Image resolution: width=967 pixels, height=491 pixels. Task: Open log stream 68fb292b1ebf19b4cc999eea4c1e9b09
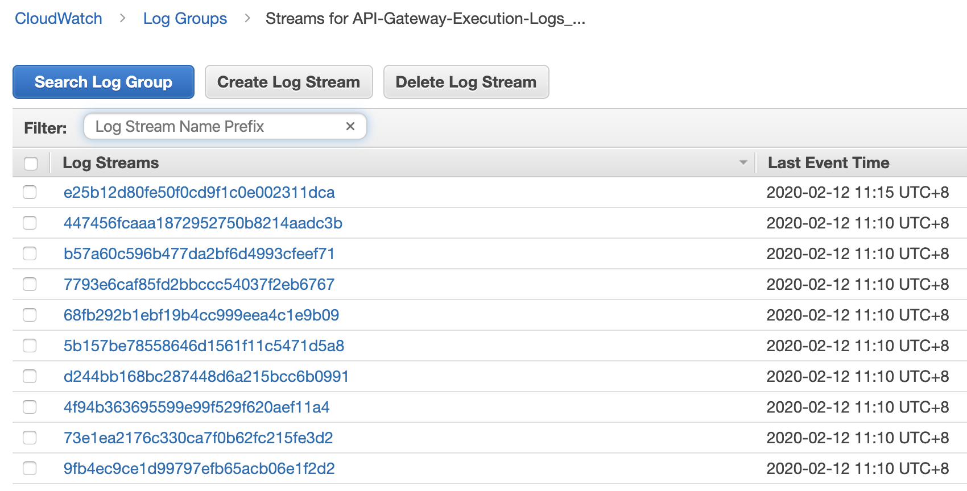[x=201, y=315]
